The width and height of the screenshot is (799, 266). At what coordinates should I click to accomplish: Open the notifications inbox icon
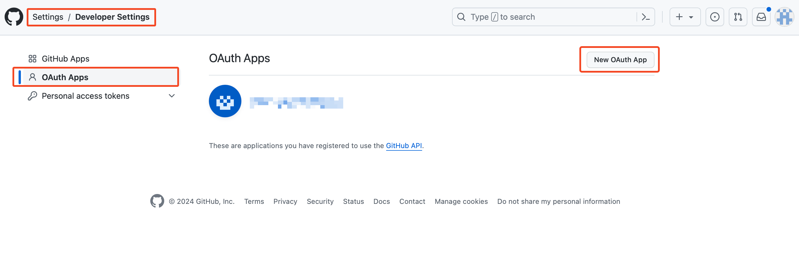click(x=761, y=17)
